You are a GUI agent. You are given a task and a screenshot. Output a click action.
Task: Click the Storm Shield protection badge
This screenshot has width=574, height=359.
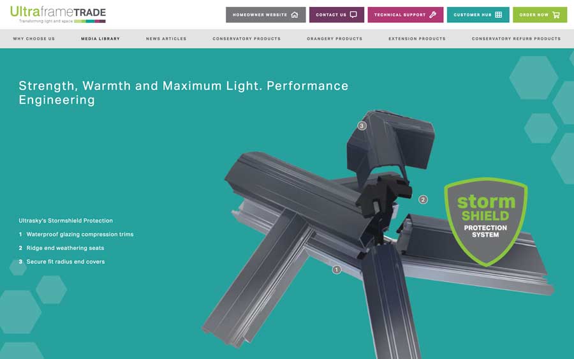485,221
